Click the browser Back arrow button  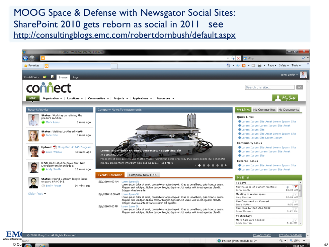[x=25, y=58]
